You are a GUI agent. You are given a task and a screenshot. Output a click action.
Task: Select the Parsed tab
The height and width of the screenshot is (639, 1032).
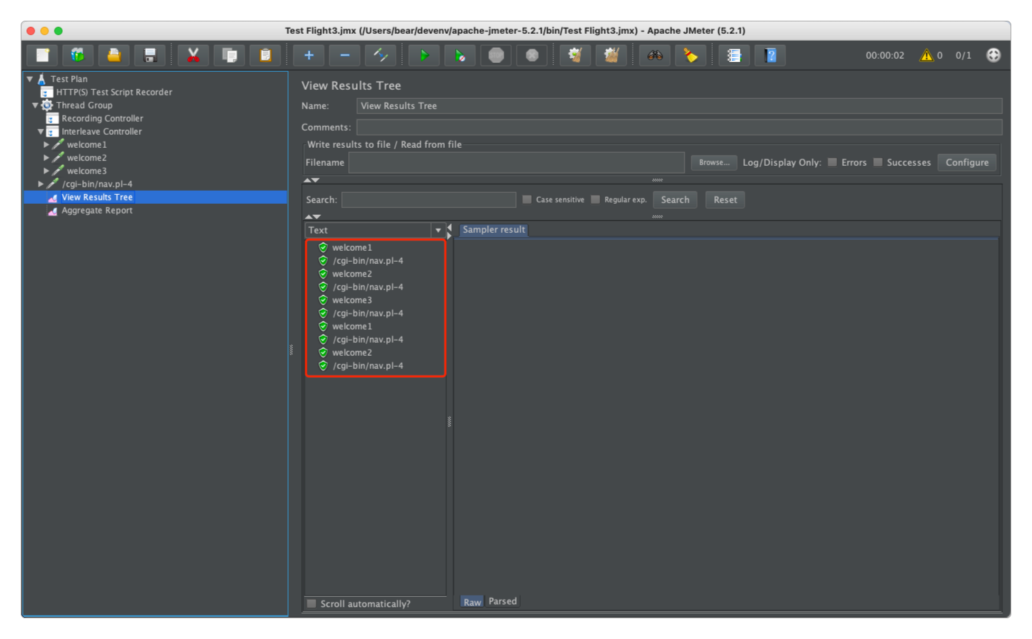(x=503, y=601)
